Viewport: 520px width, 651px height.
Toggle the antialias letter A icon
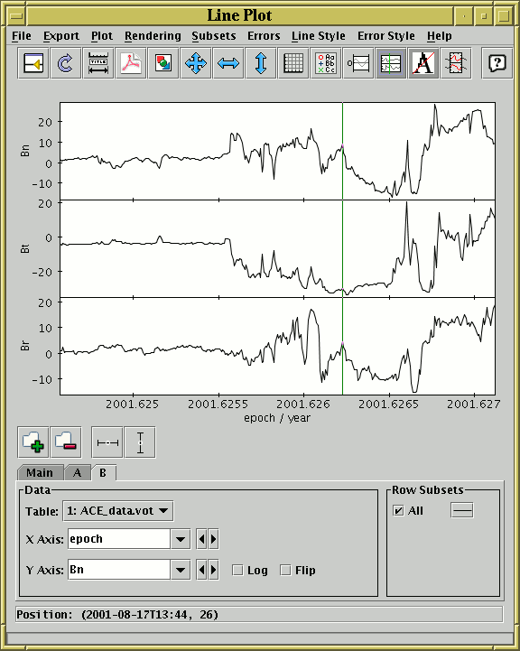[423, 63]
